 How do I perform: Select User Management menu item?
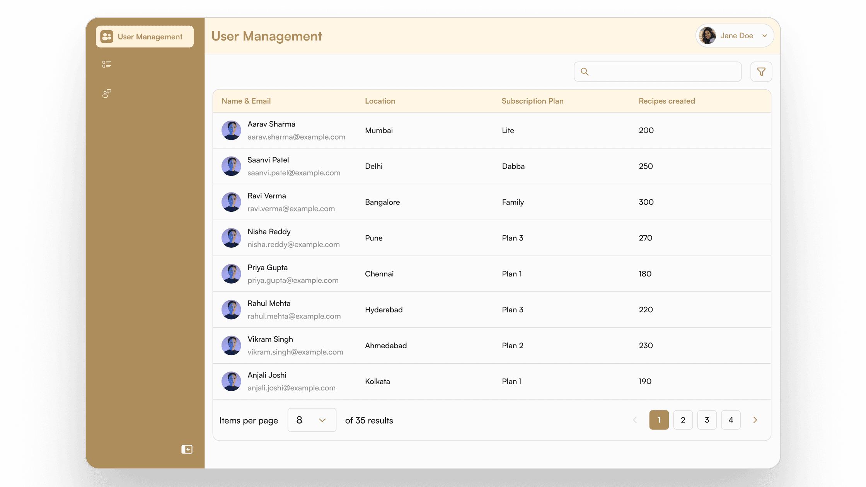tap(150, 37)
